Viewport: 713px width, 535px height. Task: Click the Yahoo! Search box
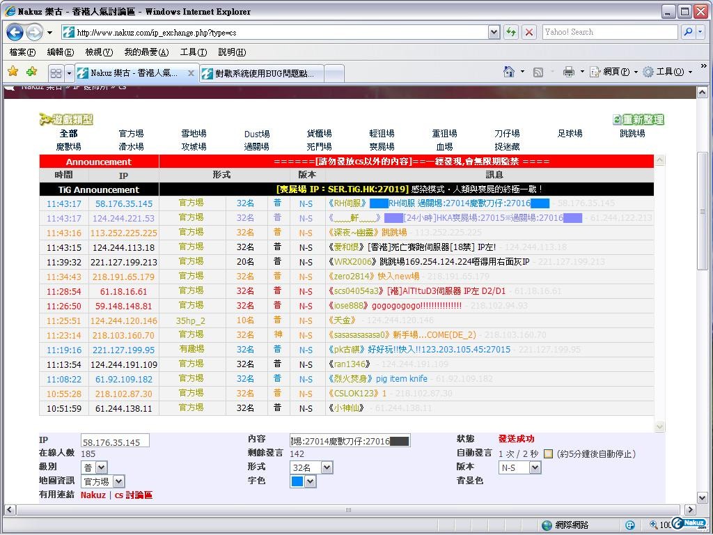coord(610,32)
